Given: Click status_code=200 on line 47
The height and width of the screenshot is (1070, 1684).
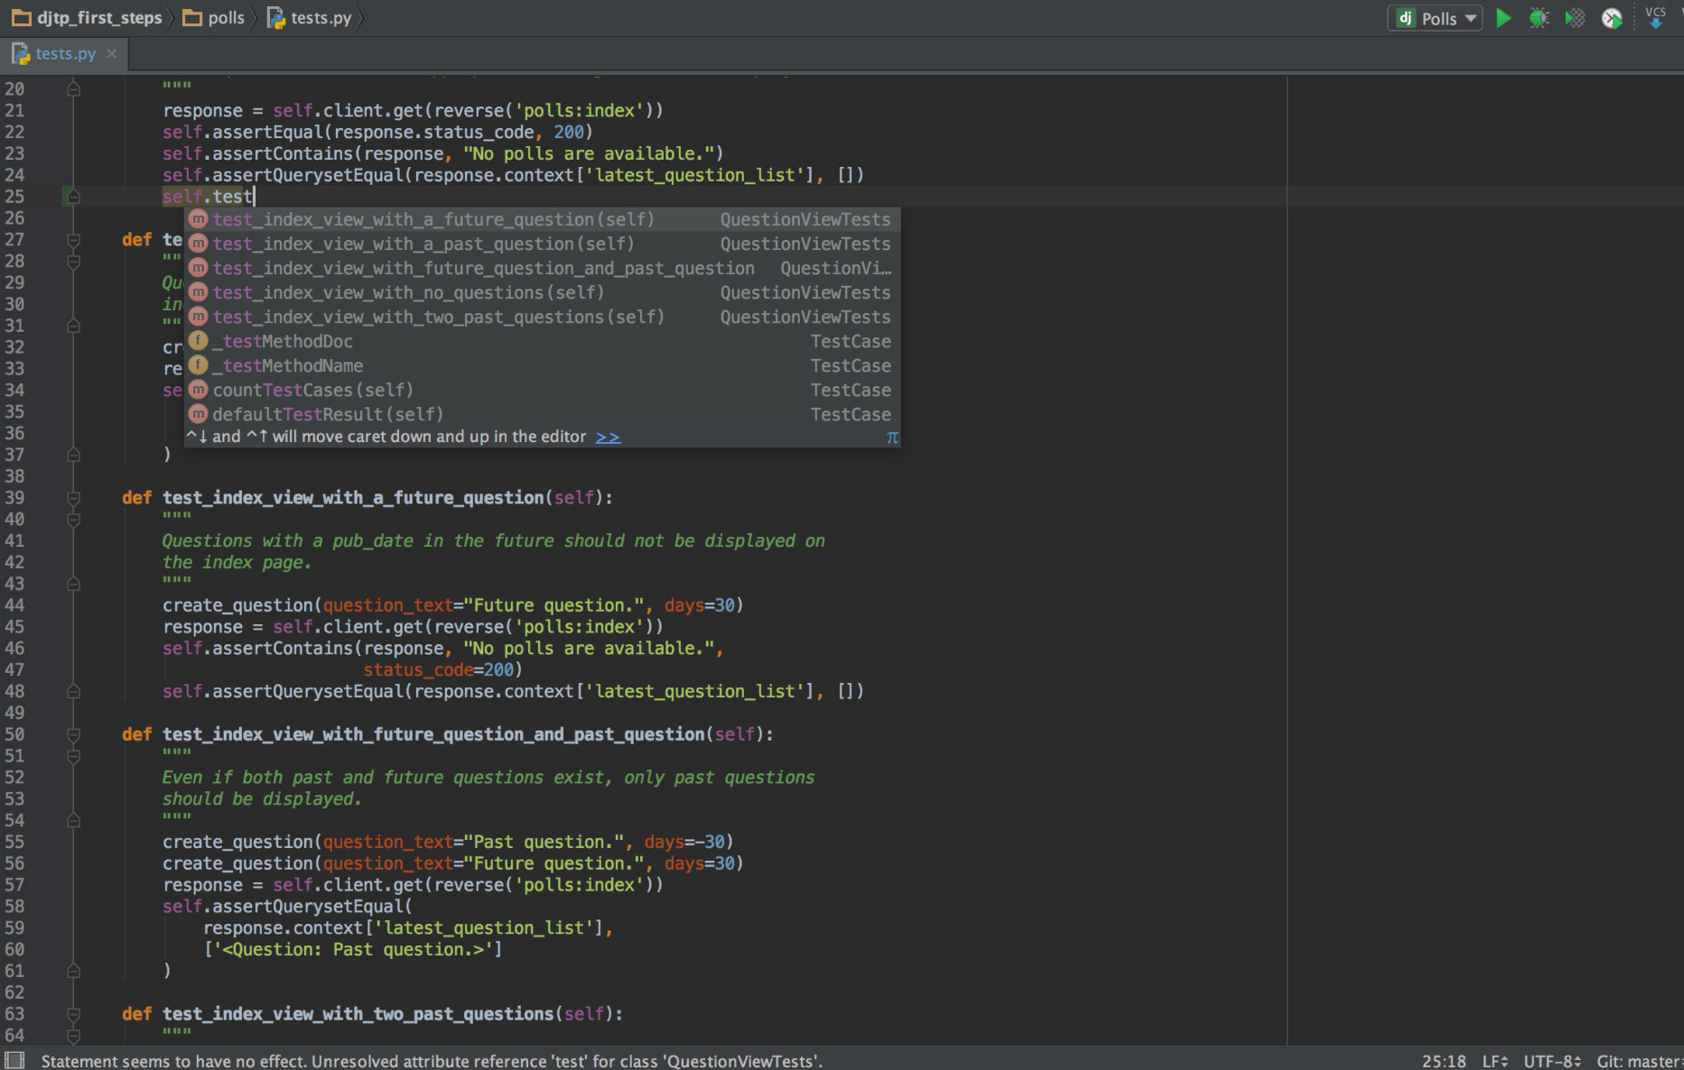Looking at the screenshot, I should pos(439,670).
